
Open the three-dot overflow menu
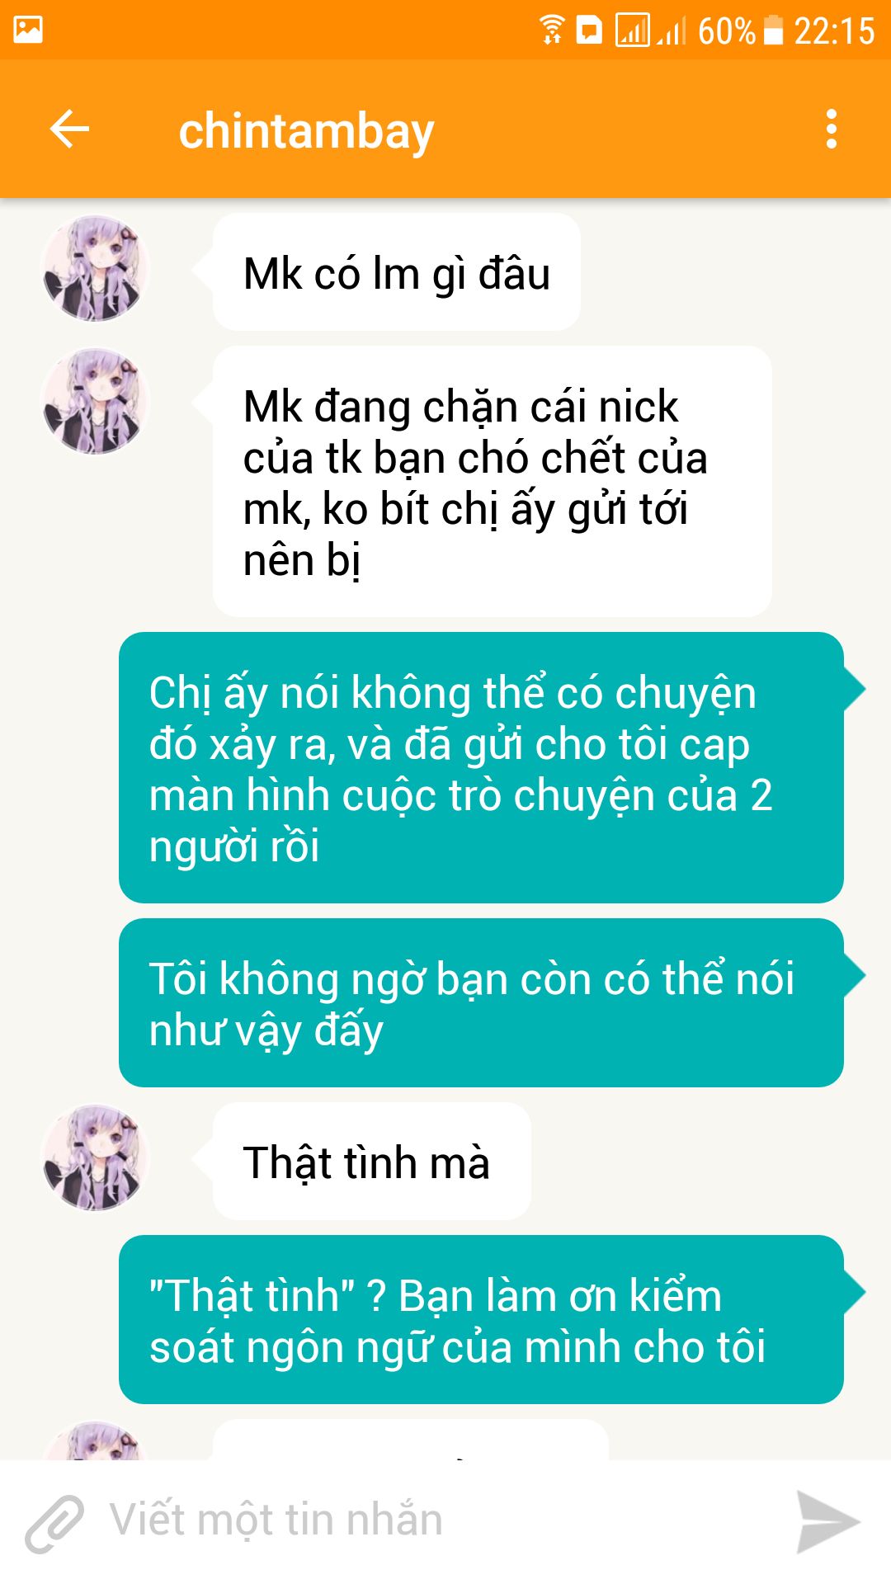click(831, 130)
